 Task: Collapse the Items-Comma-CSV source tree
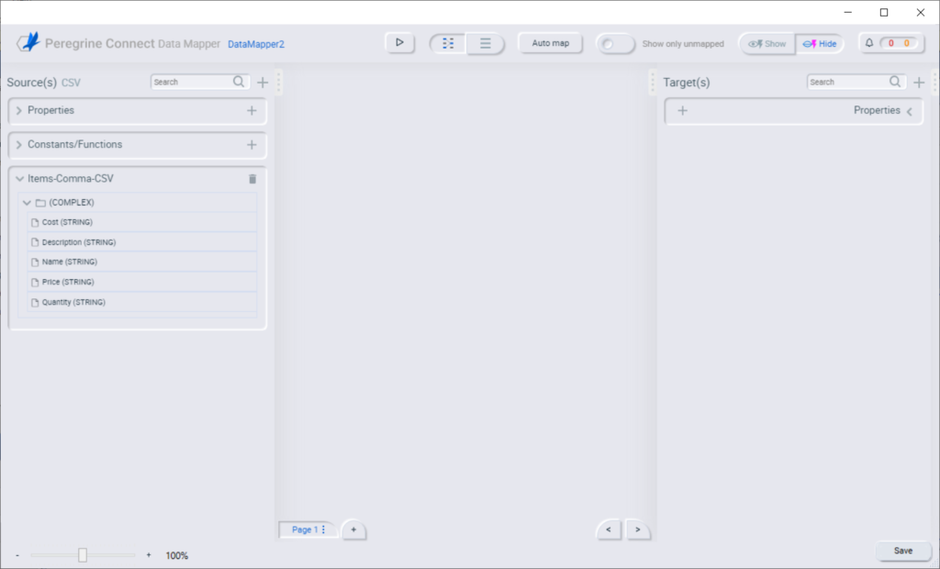[20, 178]
